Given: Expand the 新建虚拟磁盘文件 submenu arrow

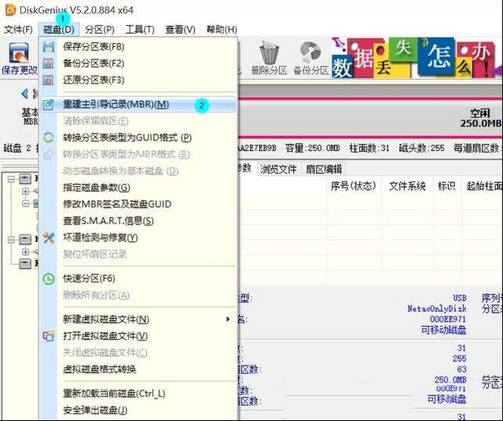Looking at the screenshot, I should coord(228,319).
